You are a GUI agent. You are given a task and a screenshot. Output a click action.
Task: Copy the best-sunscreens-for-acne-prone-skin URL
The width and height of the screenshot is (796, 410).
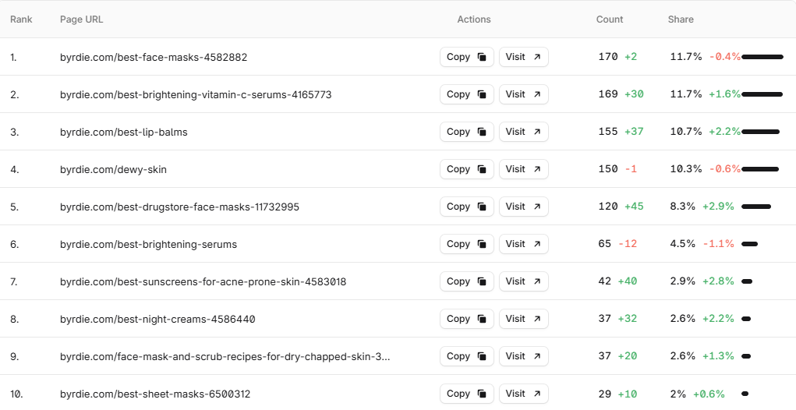click(466, 281)
